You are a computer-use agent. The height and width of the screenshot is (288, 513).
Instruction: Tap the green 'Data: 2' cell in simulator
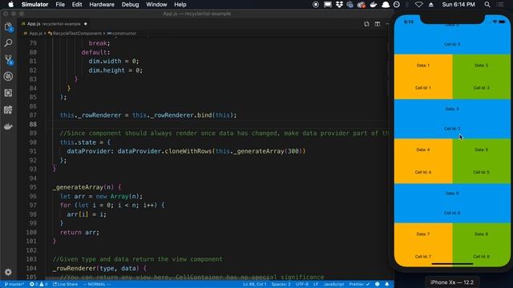coord(481,77)
